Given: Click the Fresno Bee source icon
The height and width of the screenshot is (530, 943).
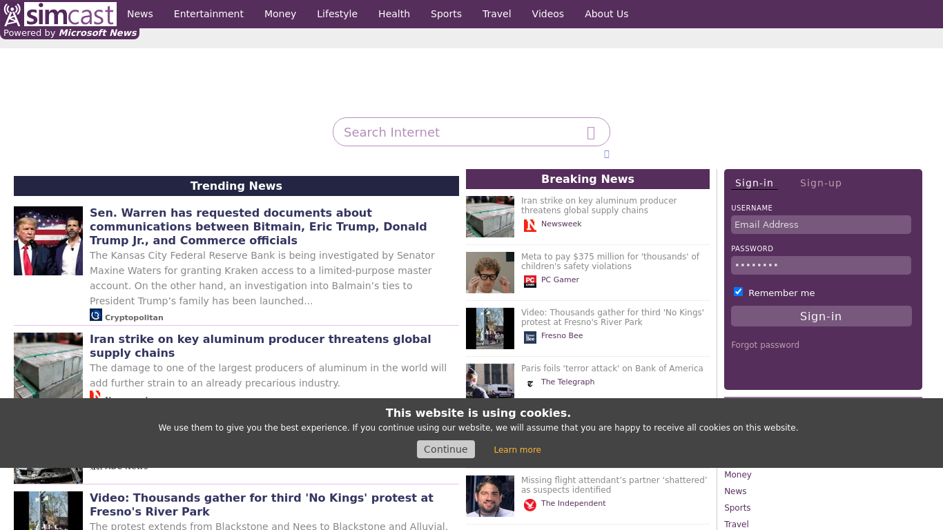Looking at the screenshot, I should click(x=529, y=337).
